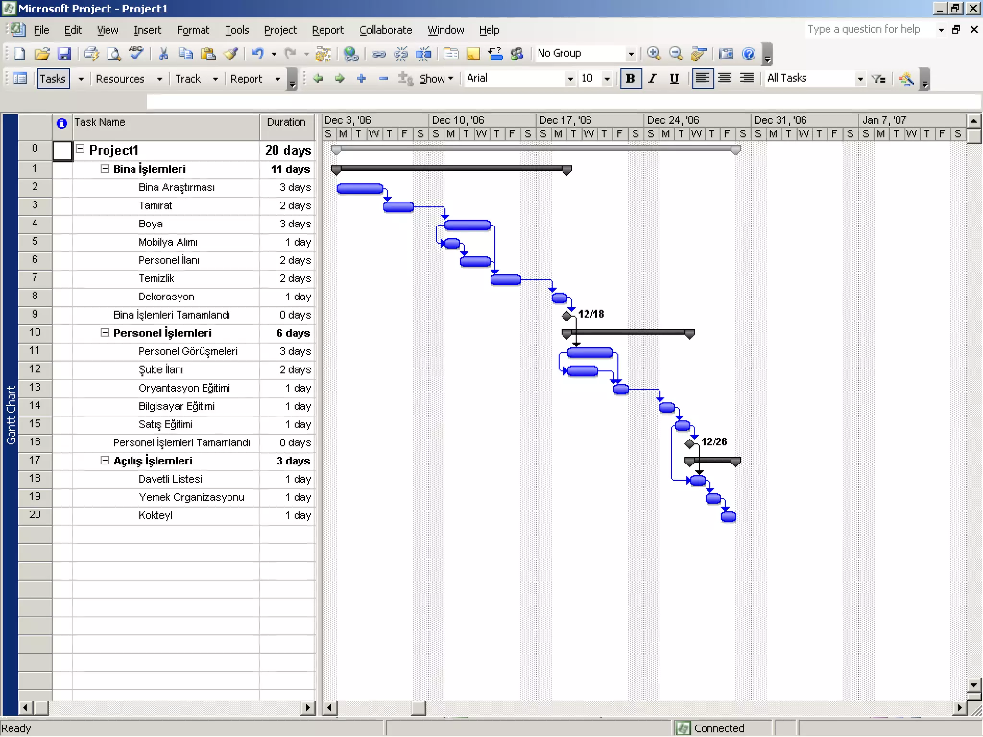Click the Split Task icon
Image resolution: width=983 pixels, height=737 pixels.
coord(423,54)
